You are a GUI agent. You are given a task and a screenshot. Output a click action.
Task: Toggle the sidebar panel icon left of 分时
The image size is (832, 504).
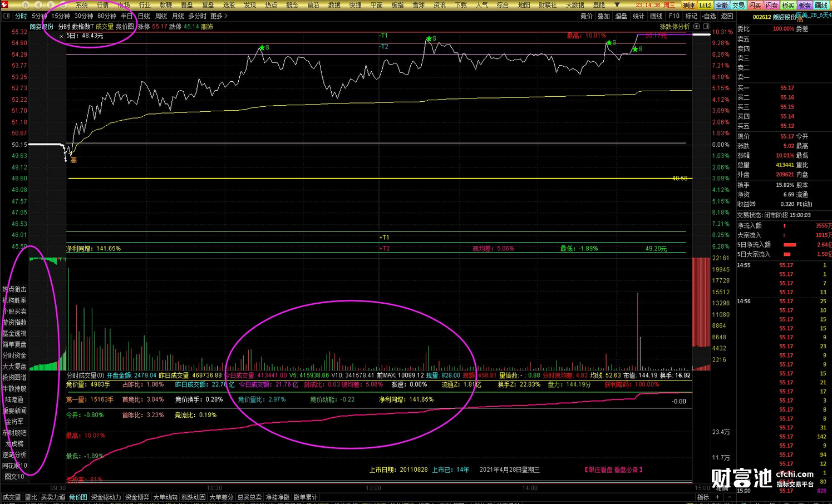point(7,16)
